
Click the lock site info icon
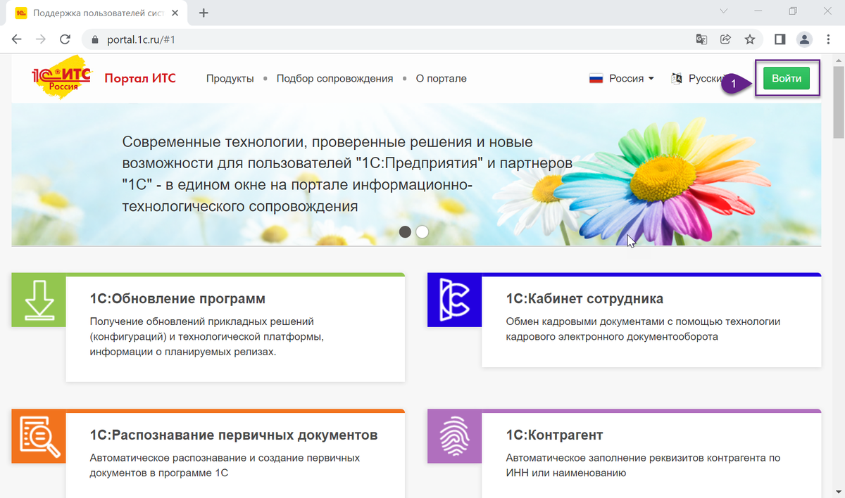95,39
